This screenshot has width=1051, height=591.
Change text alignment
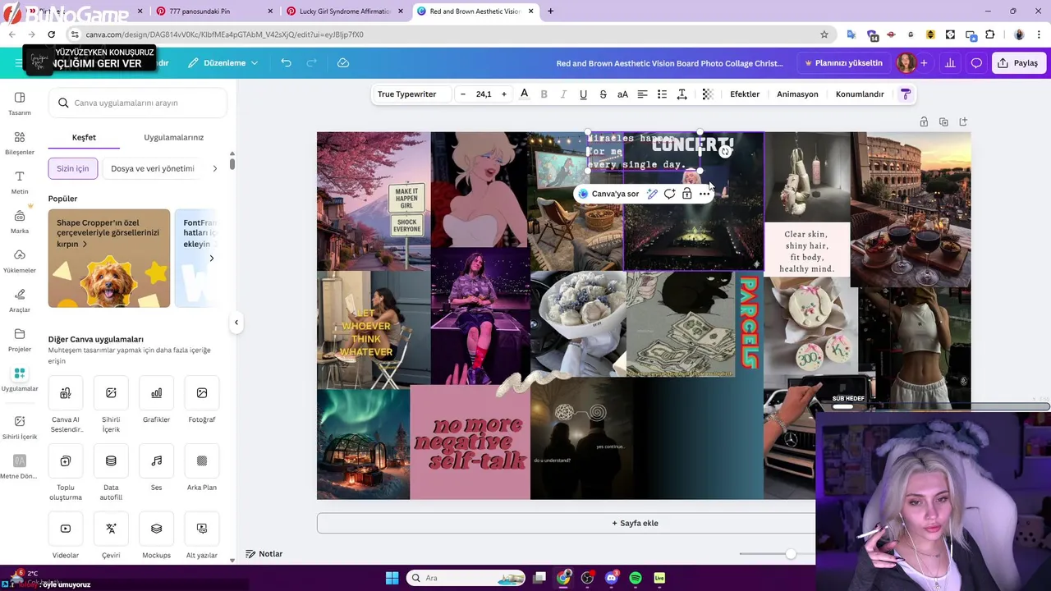pyautogui.click(x=642, y=94)
